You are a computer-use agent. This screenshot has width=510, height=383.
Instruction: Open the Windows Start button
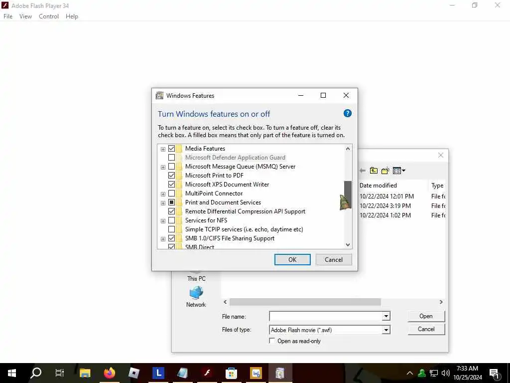pos(12,373)
